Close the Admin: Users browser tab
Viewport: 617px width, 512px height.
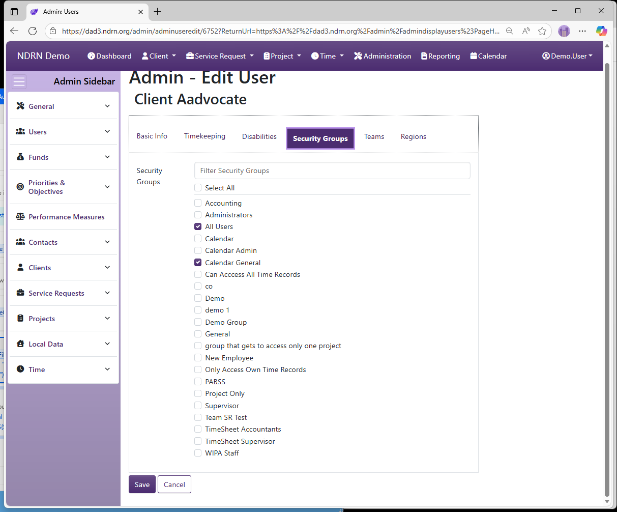point(141,11)
